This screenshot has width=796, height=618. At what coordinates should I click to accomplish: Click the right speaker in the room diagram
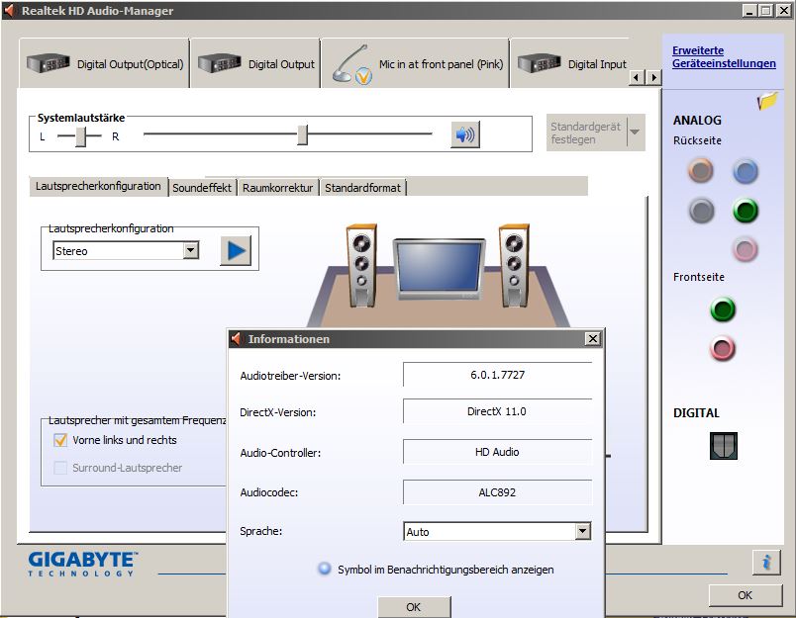[x=514, y=266]
